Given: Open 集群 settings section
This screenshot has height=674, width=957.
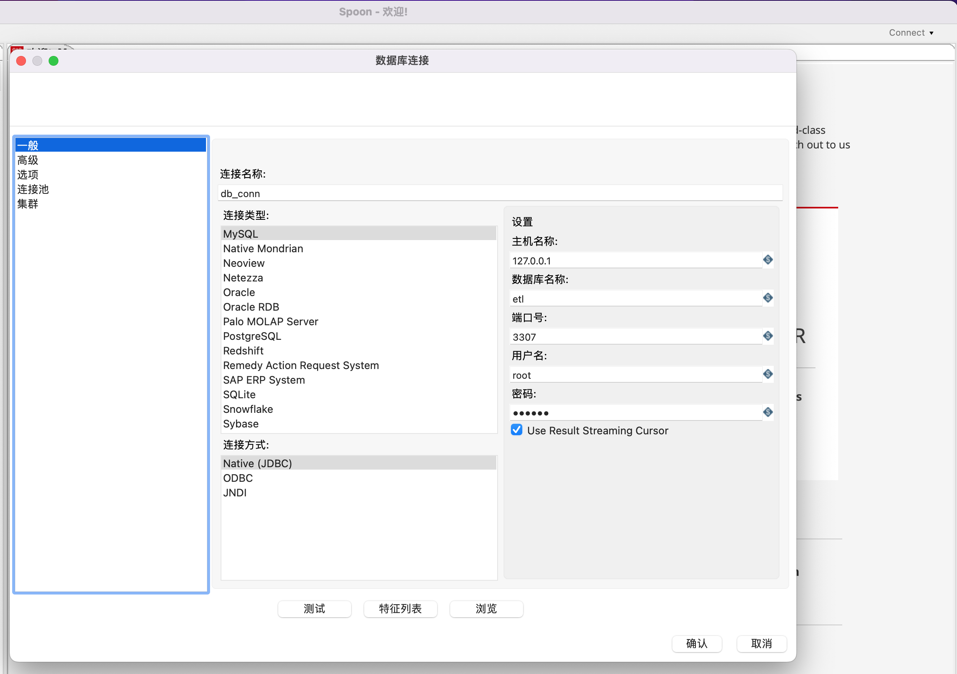Looking at the screenshot, I should pyautogui.click(x=28, y=204).
